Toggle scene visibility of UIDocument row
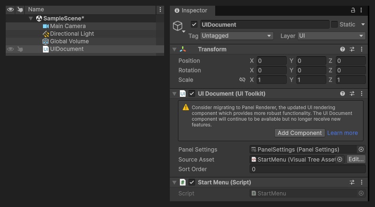This screenshot has height=207, width=375. pyautogui.click(x=10, y=49)
